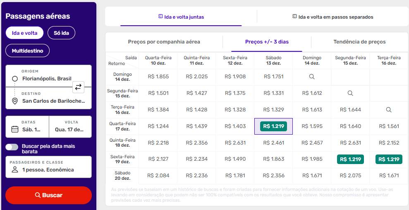Click the origin circle icon
The width and height of the screenshot is (409, 210).
tap(15, 79)
